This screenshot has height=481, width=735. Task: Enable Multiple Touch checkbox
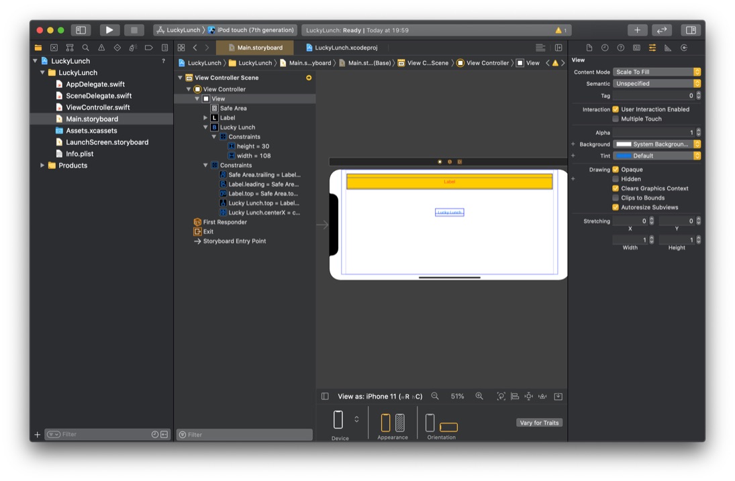point(616,119)
